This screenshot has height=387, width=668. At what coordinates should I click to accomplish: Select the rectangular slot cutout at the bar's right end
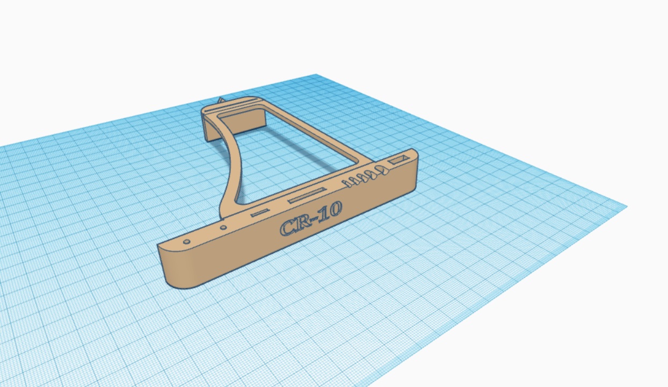pyautogui.click(x=400, y=160)
